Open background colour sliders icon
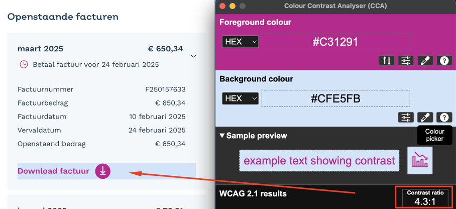 pos(406,117)
